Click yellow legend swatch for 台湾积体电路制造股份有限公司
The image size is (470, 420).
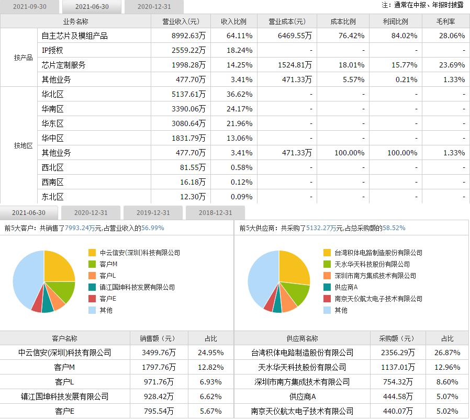(327, 253)
